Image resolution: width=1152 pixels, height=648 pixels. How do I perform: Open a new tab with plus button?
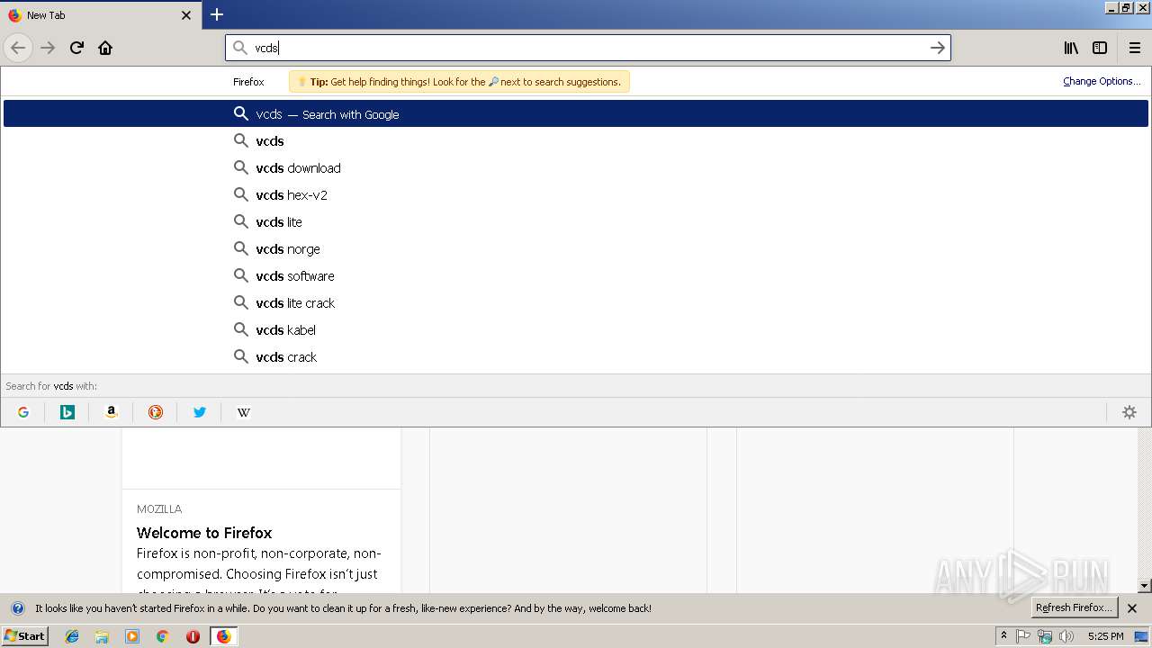(217, 14)
